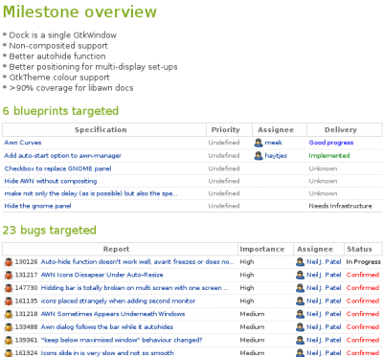Click assignee person icon in bug 131218 row
The width and height of the screenshot is (383, 357).
click(x=300, y=314)
